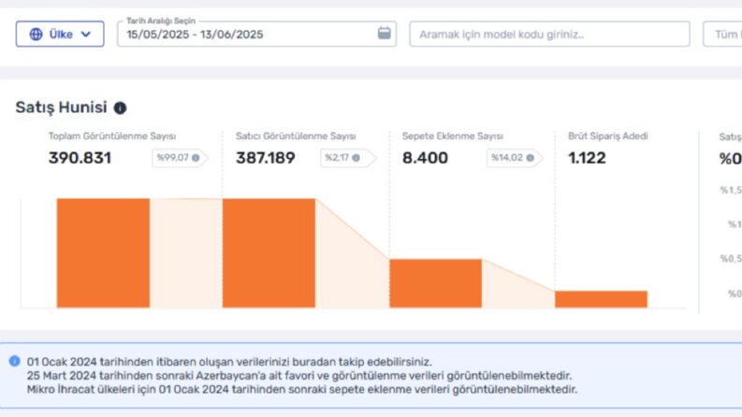The width and height of the screenshot is (742, 417).
Task: Click the Brüt Sipariş orange funnel bar
Action: pyautogui.click(x=601, y=299)
